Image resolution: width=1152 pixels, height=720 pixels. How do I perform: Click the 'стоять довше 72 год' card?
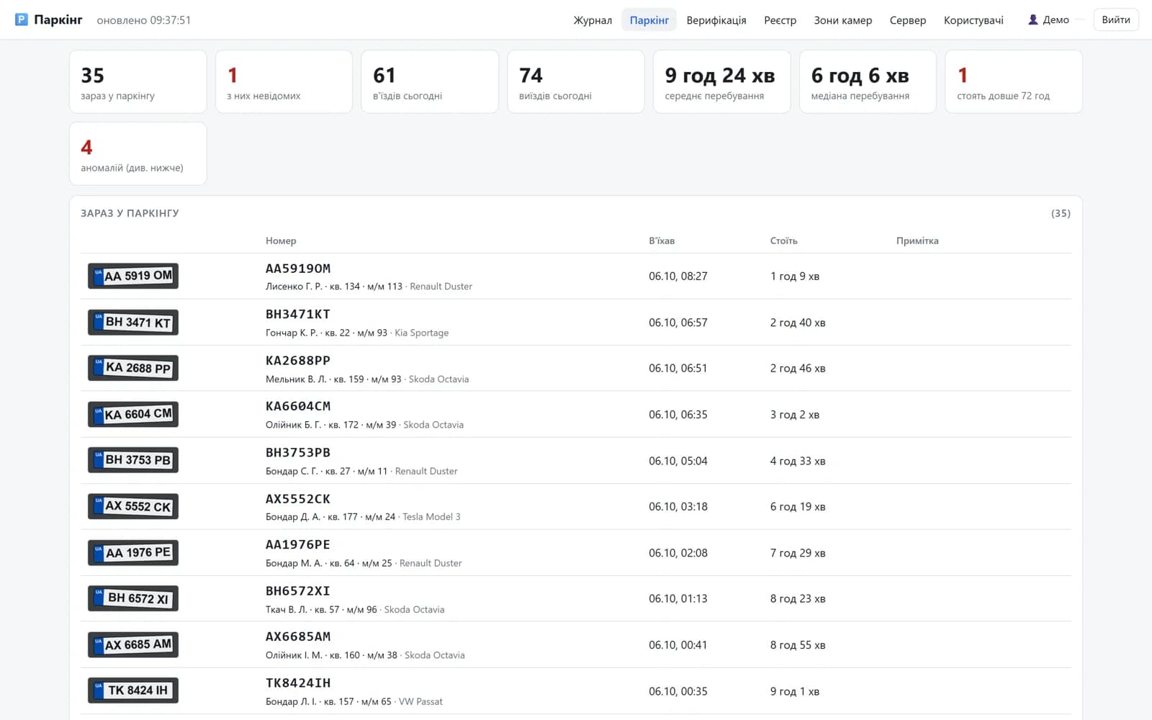[x=1014, y=81]
